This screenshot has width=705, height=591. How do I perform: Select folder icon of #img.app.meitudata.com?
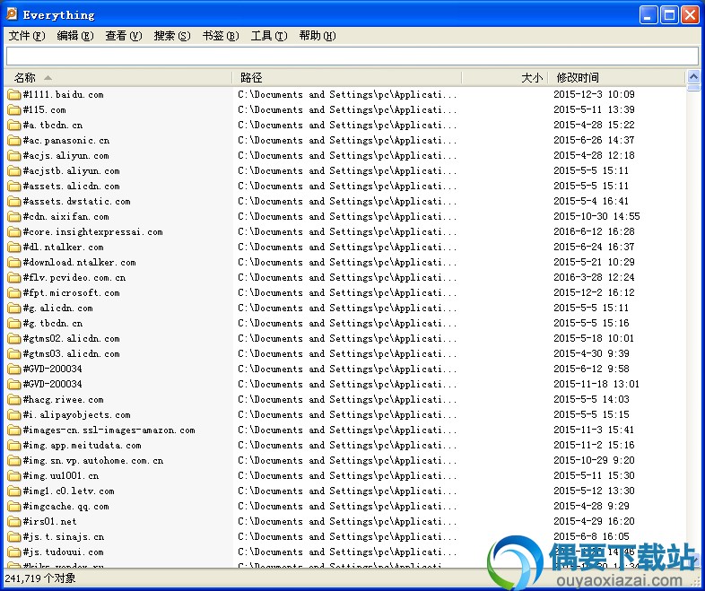click(x=14, y=446)
